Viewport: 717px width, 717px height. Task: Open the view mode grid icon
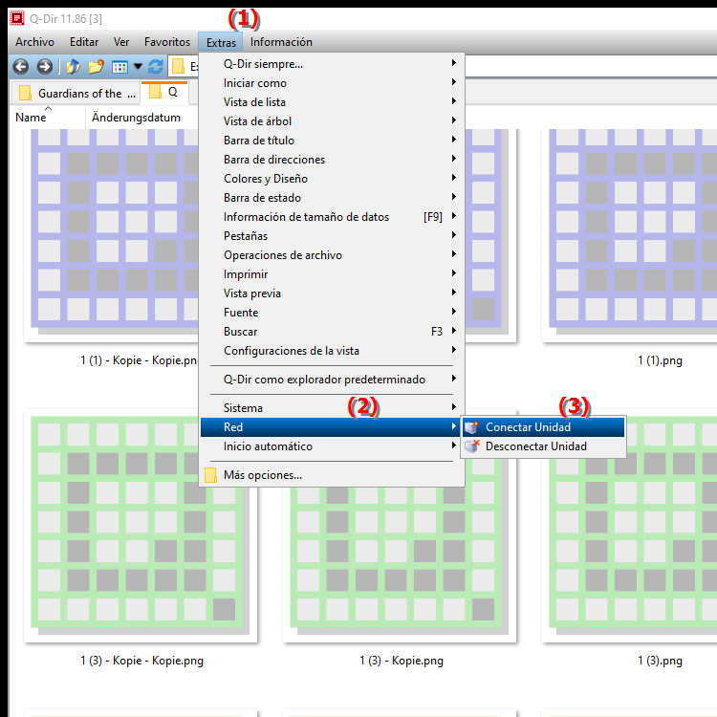(x=119, y=67)
